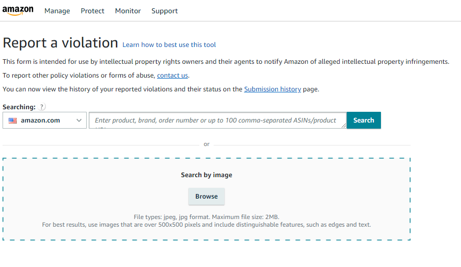Open the Protect menu
This screenshot has width=461, height=267.
point(92,11)
